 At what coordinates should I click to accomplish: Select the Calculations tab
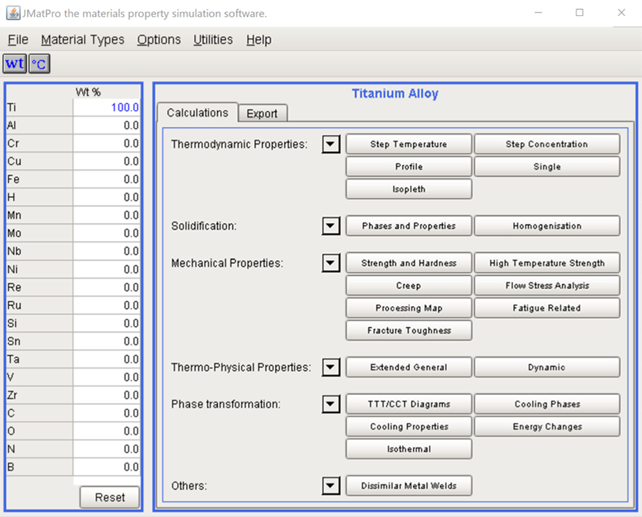197,113
